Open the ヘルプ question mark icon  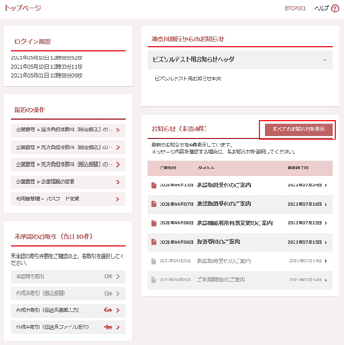pyautogui.click(x=334, y=9)
